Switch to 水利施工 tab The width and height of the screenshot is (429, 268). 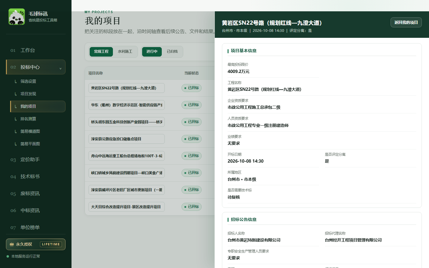(x=125, y=52)
